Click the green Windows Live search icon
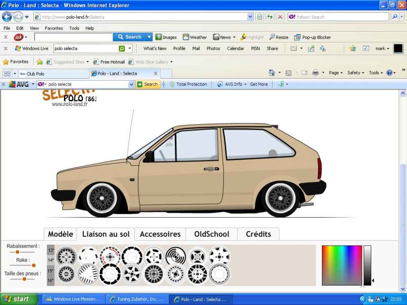This screenshot has height=305, width=407. tap(121, 48)
